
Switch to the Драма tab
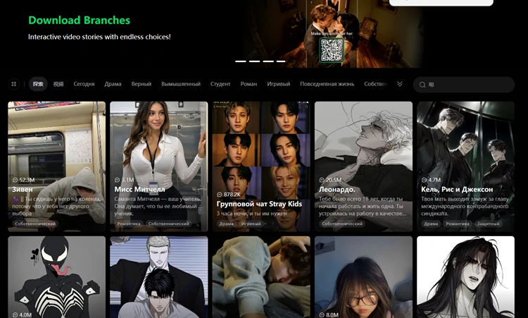tap(113, 84)
